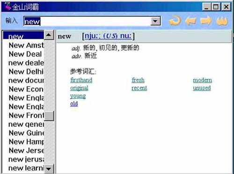Image resolution: width=234 pixels, height=174 pixels.
Task: Click inside the word input field
Action: click(x=92, y=21)
